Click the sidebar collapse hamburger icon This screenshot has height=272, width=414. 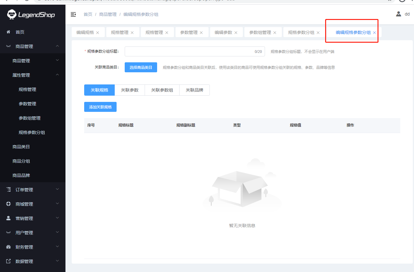[73, 14]
